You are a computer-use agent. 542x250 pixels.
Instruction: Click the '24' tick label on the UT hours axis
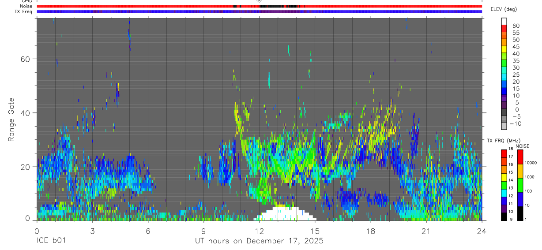point(482,231)
